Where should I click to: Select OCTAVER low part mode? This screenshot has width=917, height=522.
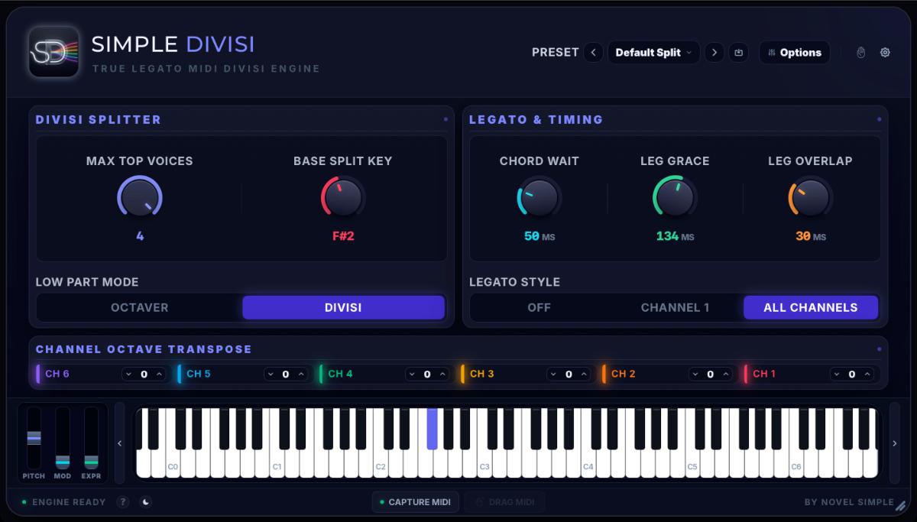click(x=140, y=307)
